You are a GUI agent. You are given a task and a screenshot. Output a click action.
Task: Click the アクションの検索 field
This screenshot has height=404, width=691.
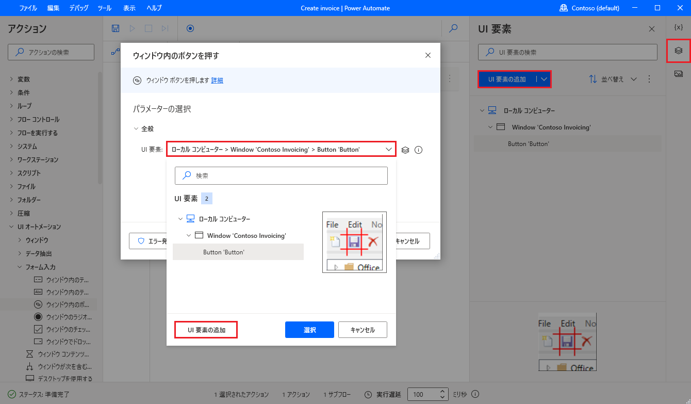51,52
